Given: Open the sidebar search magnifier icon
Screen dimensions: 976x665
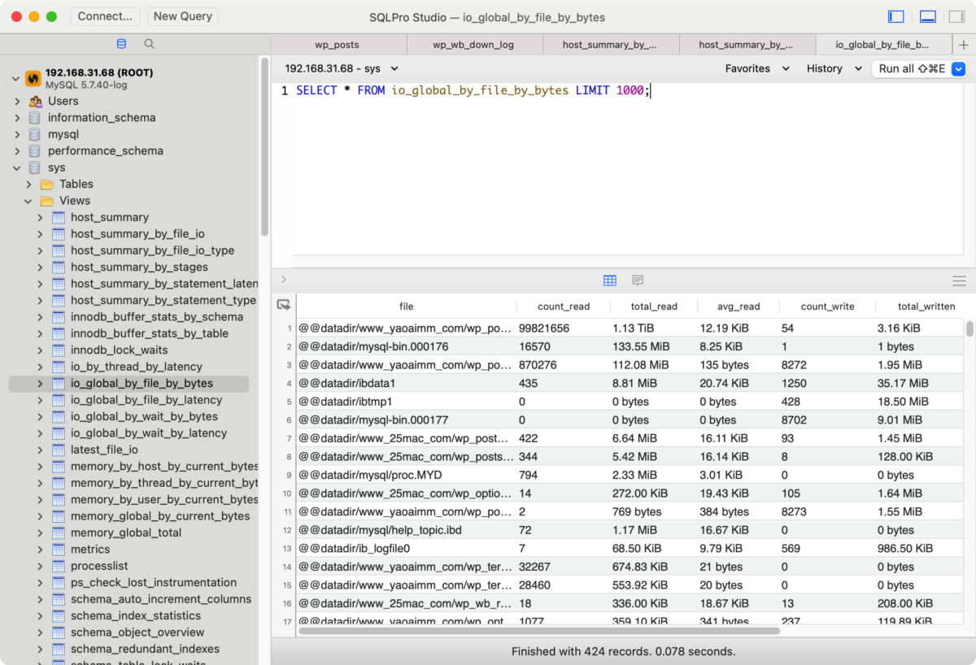Looking at the screenshot, I should (x=149, y=44).
